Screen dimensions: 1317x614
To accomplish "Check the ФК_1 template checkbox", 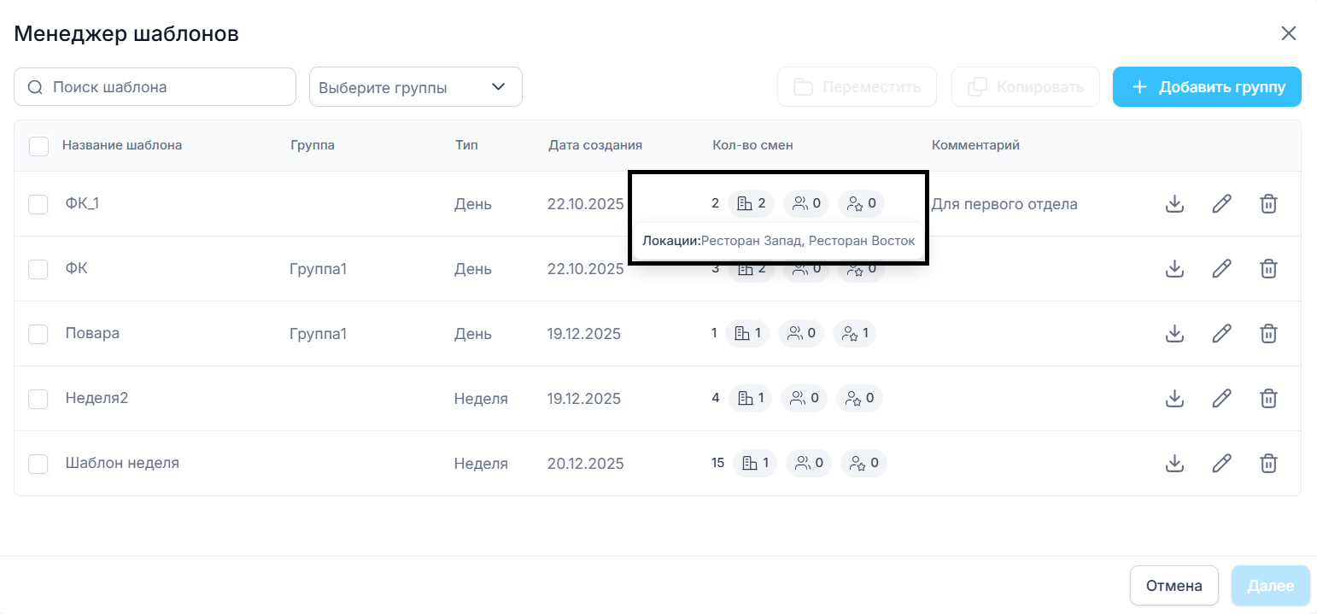I will (38, 204).
